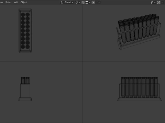Select the tube rack in the wide front view
Image resolution: width=165 pixels, height=123 pixels.
tap(139, 89)
